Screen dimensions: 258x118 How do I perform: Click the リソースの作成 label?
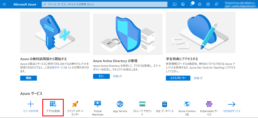pyautogui.click(x=31, y=111)
